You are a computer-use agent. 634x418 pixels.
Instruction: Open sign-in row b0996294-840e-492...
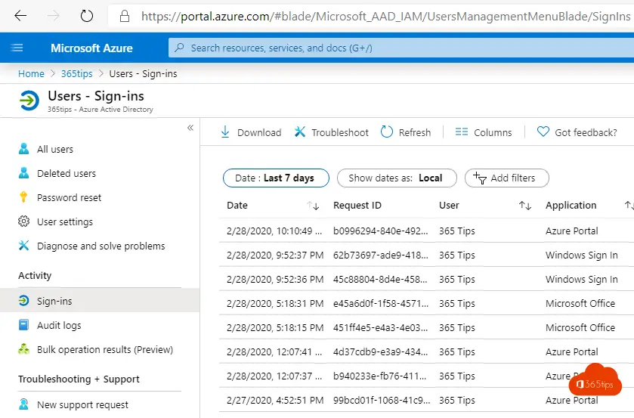(x=427, y=231)
